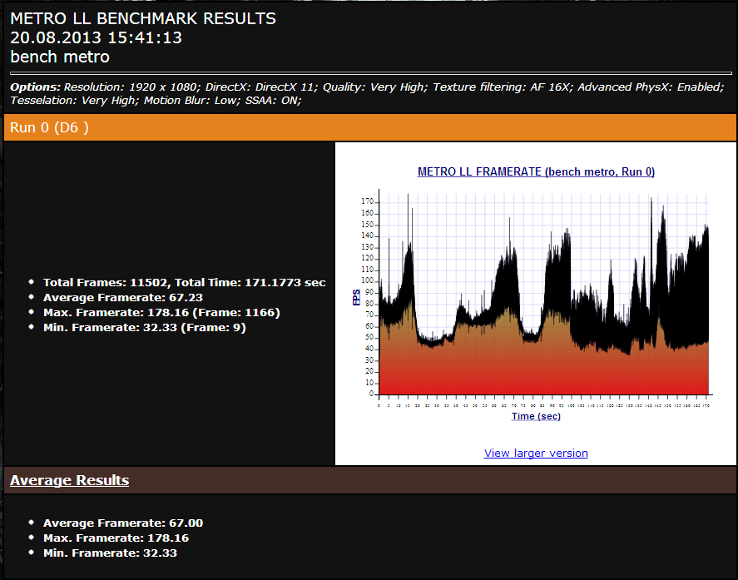Click 'Max. Framerate: 178.16 (Frame: 1166)' line
The height and width of the screenshot is (580, 738).
(x=161, y=313)
